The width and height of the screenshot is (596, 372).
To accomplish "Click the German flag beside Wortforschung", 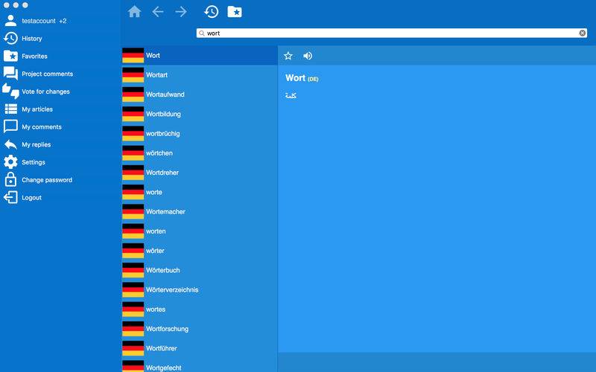I will click(133, 329).
